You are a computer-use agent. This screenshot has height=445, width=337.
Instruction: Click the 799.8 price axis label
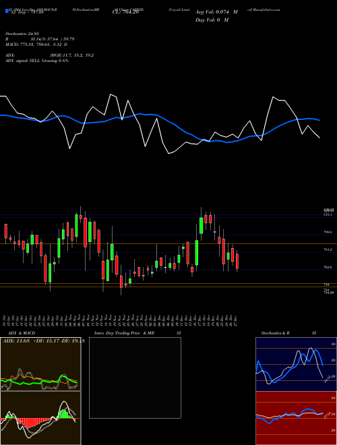328,232
